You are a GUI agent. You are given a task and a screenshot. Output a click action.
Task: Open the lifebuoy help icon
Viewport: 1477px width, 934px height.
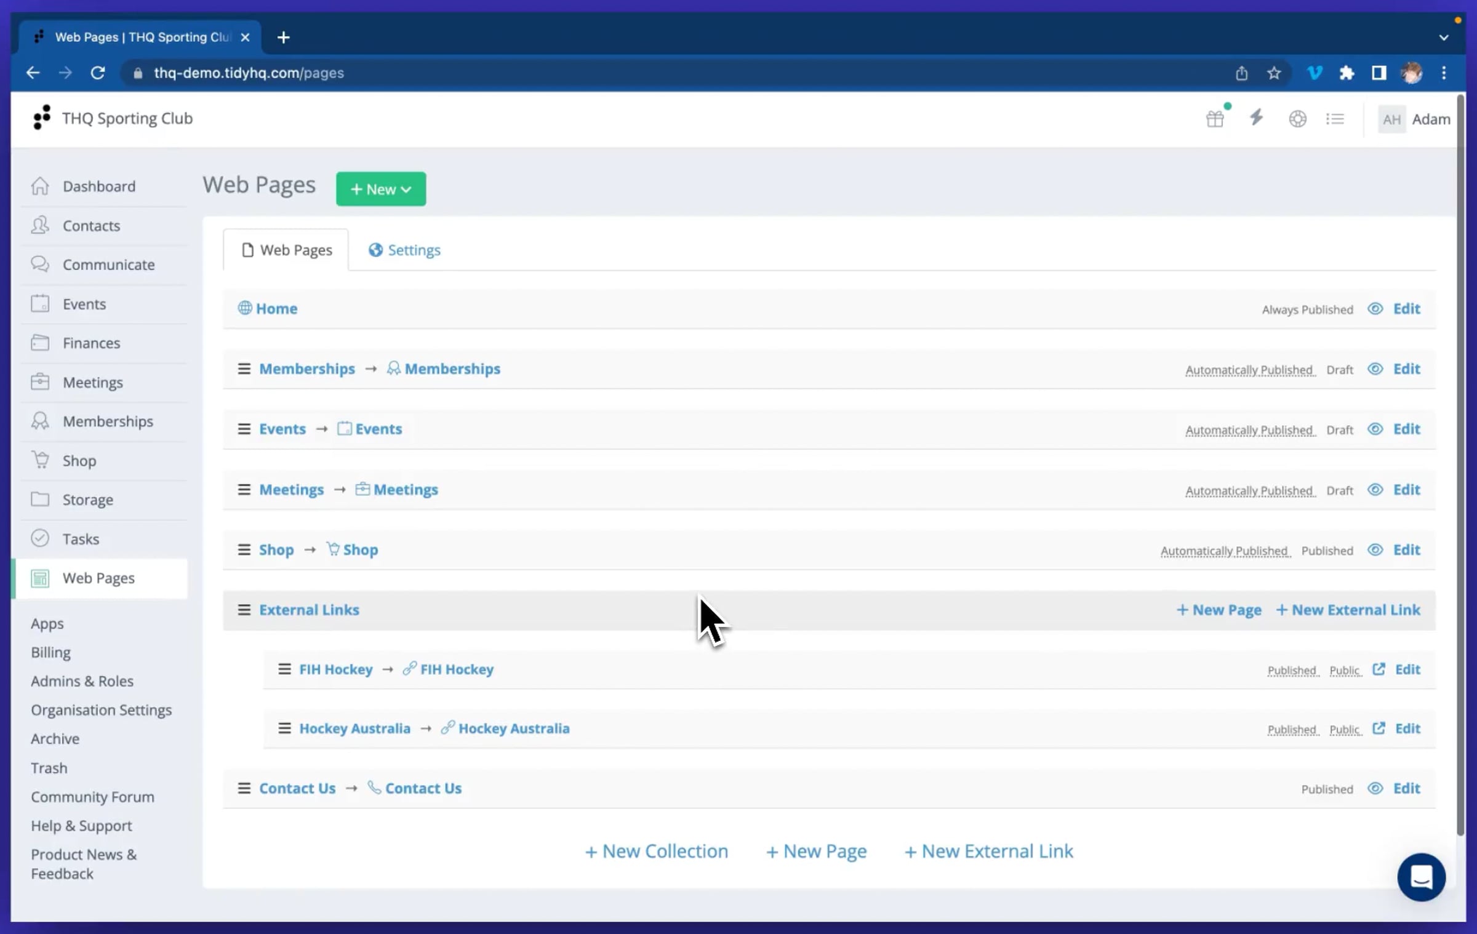[1297, 119]
